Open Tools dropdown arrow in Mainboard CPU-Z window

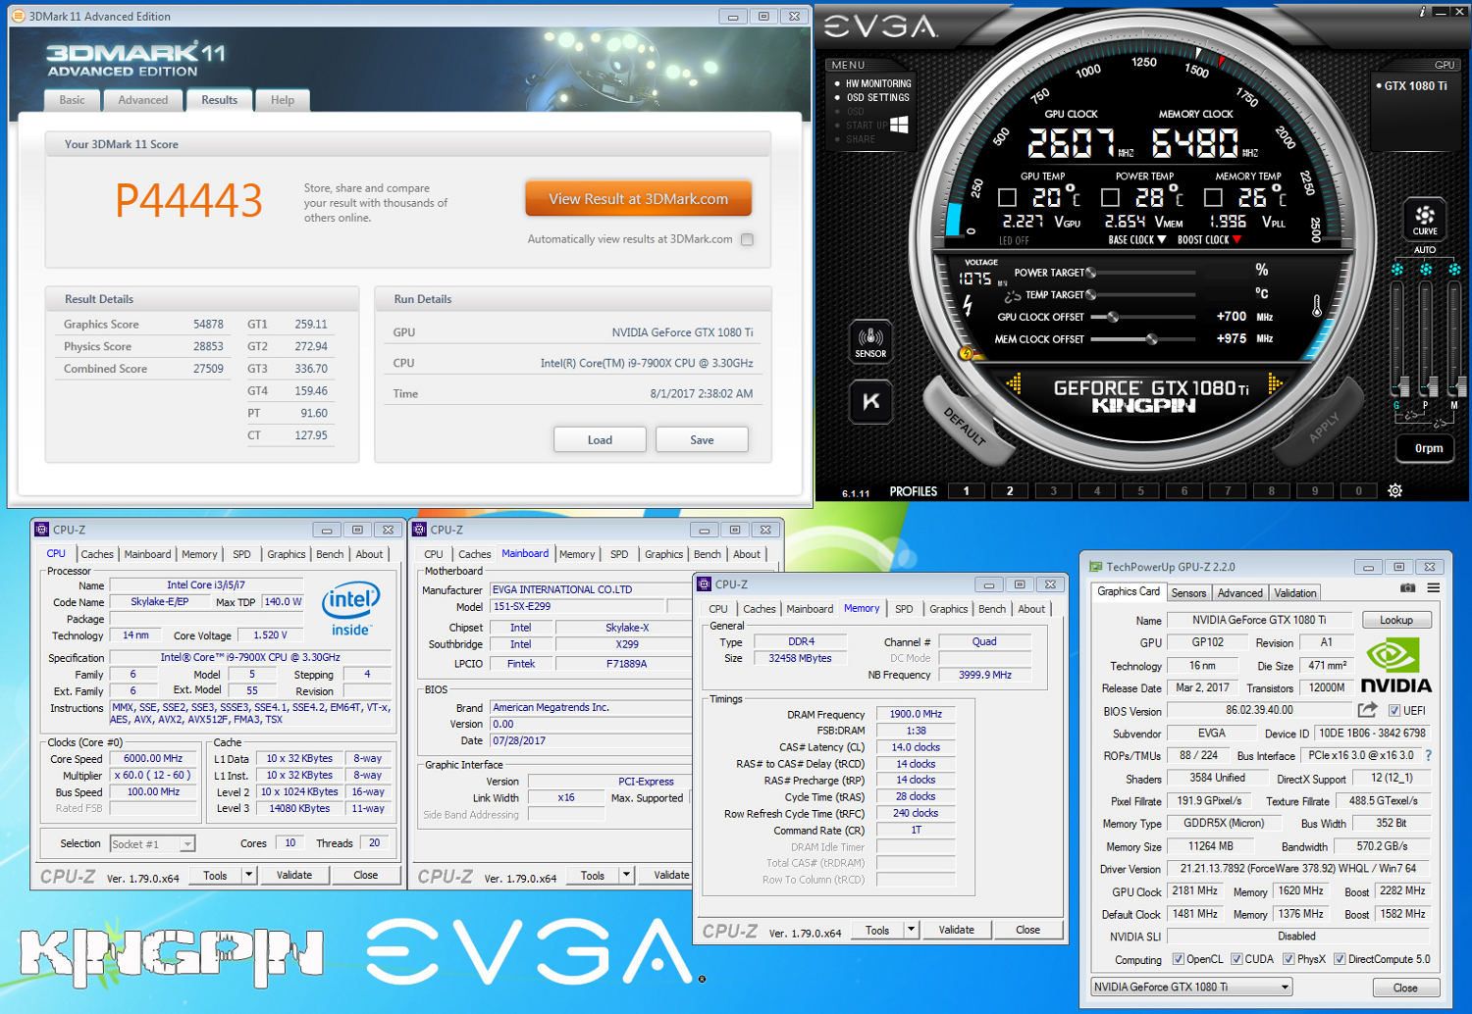pos(626,875)
